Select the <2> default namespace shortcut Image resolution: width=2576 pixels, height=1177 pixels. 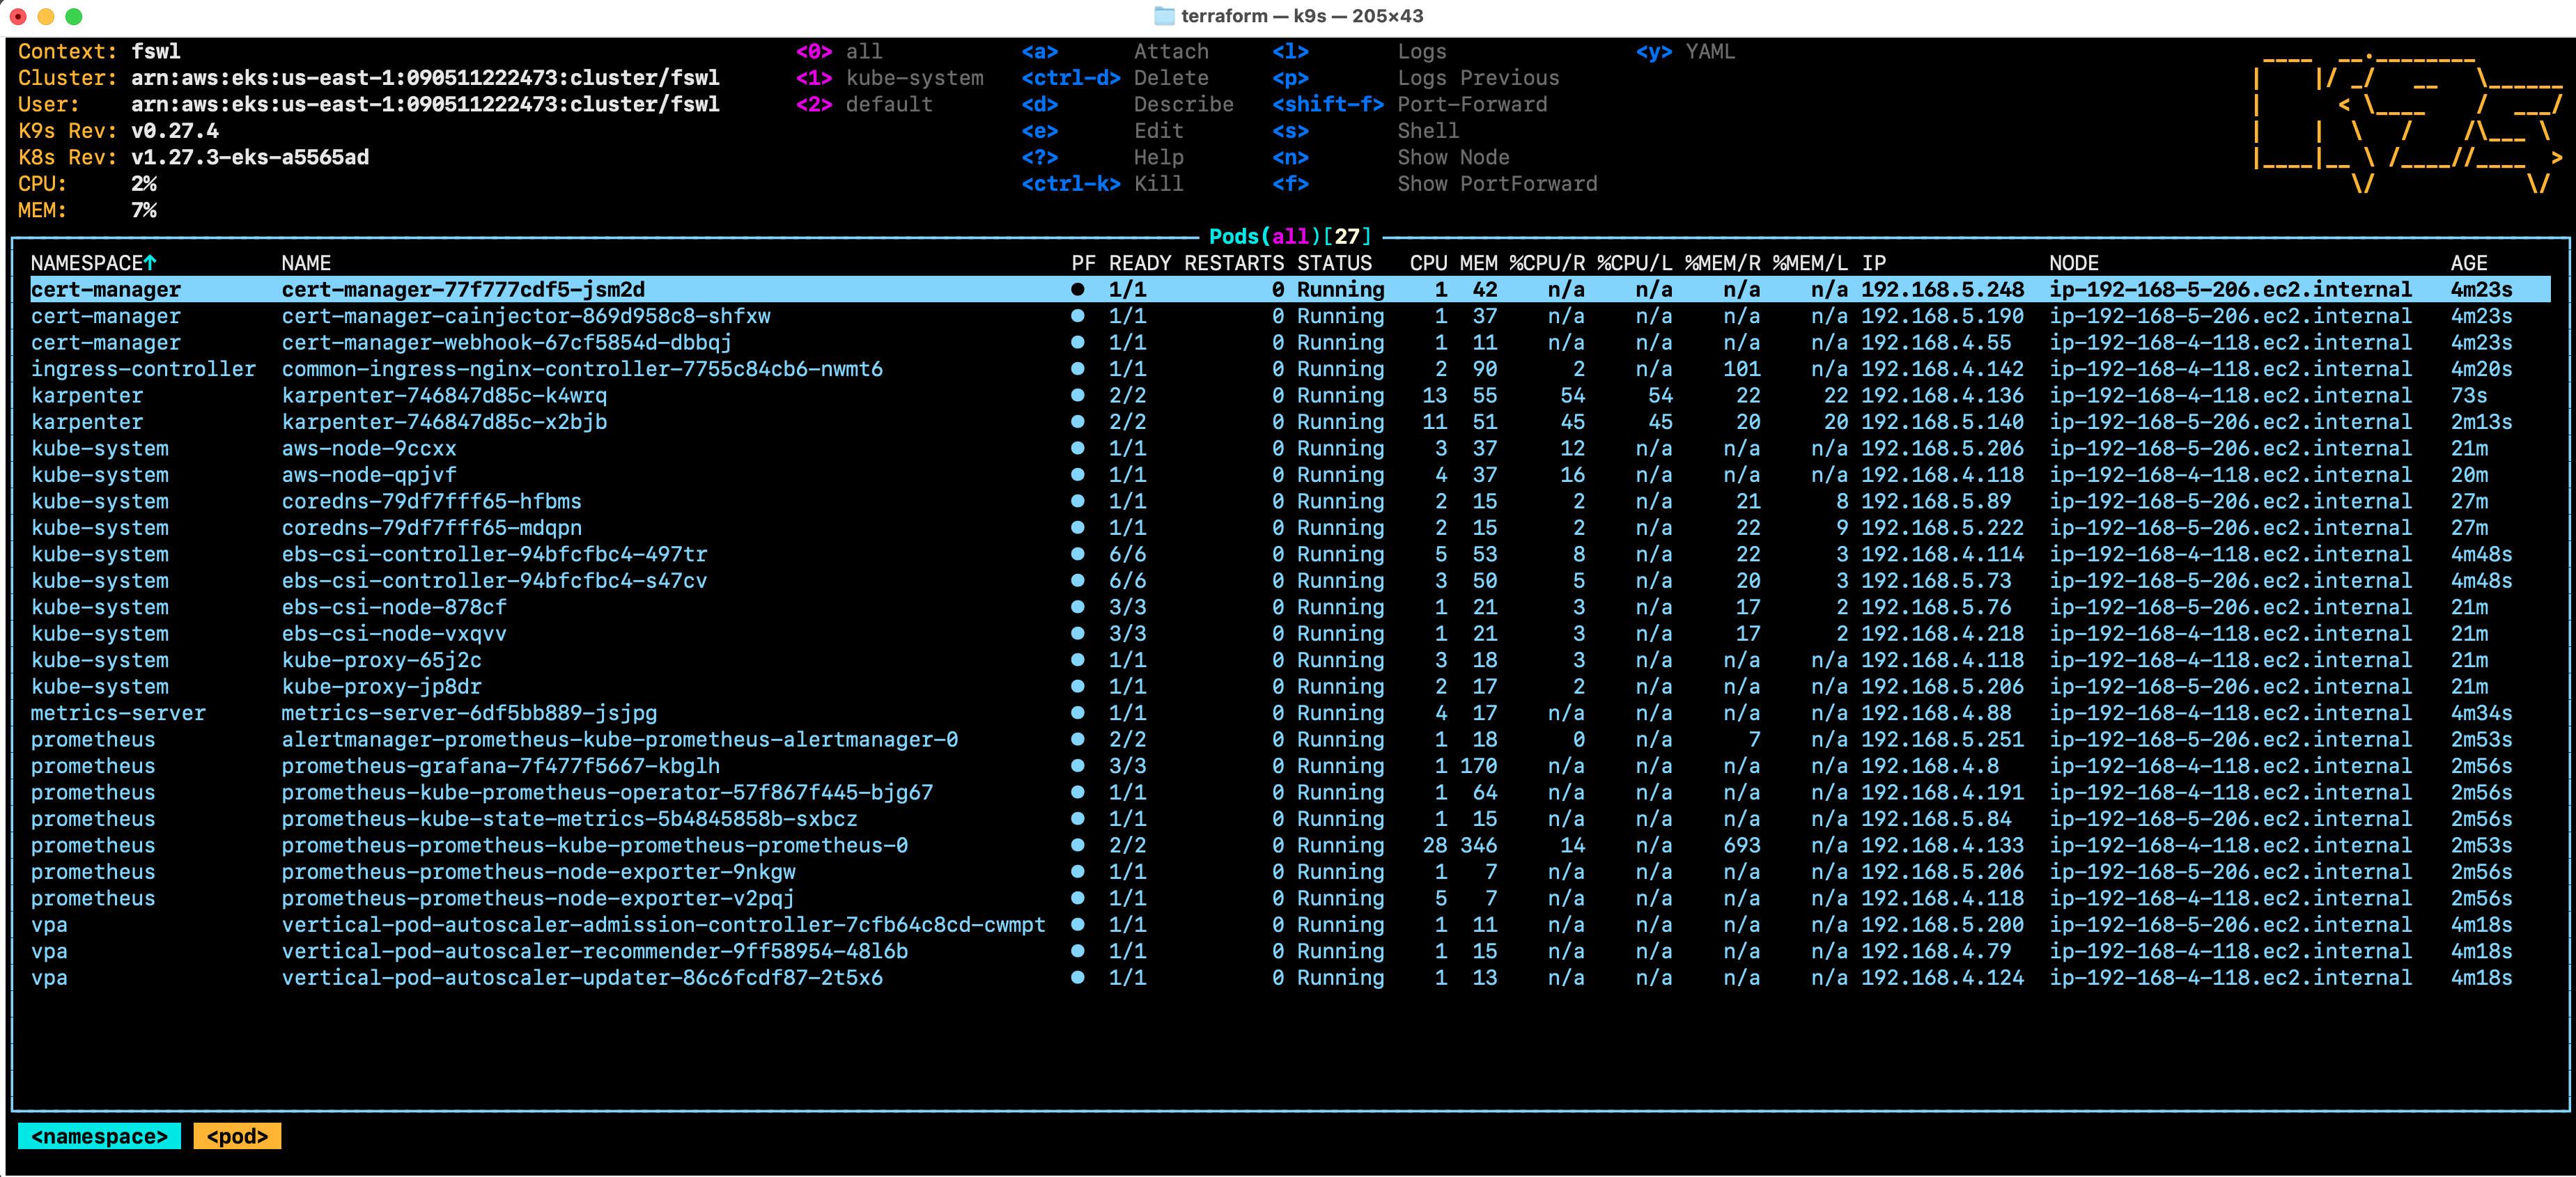[864, 104]
